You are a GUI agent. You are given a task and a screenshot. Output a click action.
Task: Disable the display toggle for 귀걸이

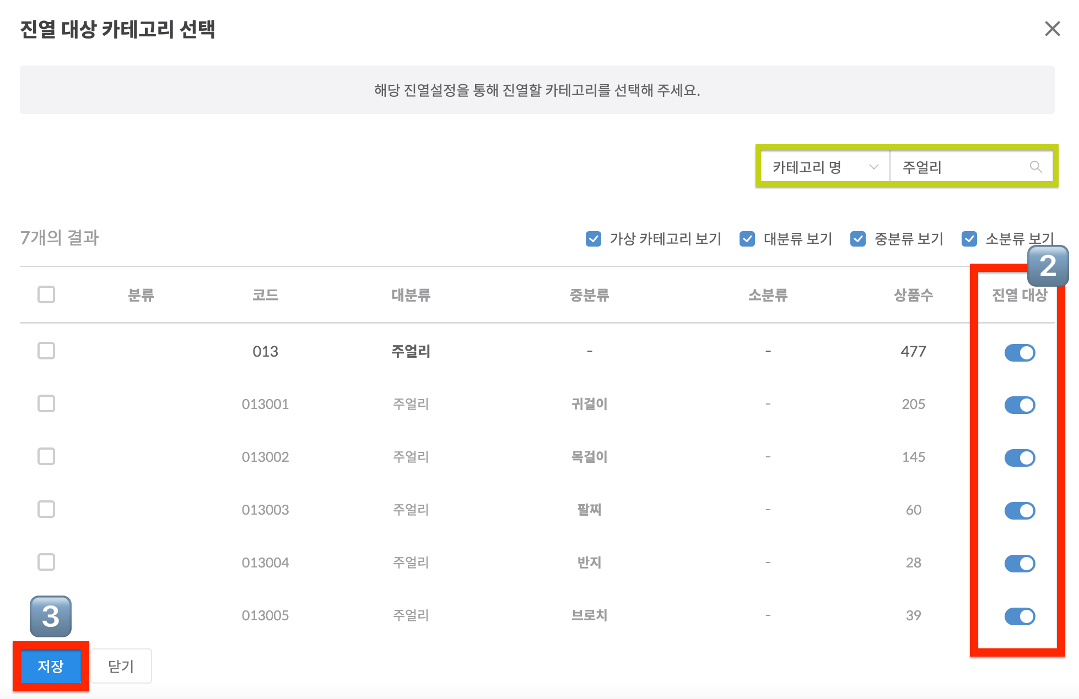pos(1019,405)
